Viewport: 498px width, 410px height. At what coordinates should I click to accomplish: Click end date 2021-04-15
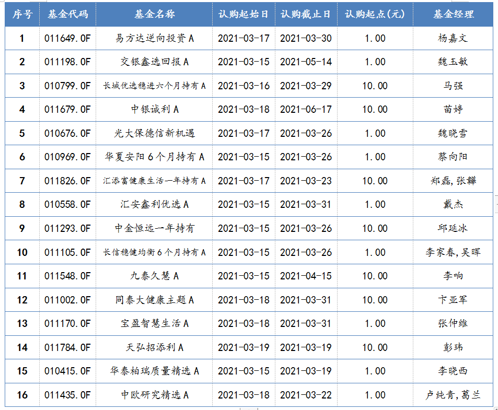click(306, 276)
